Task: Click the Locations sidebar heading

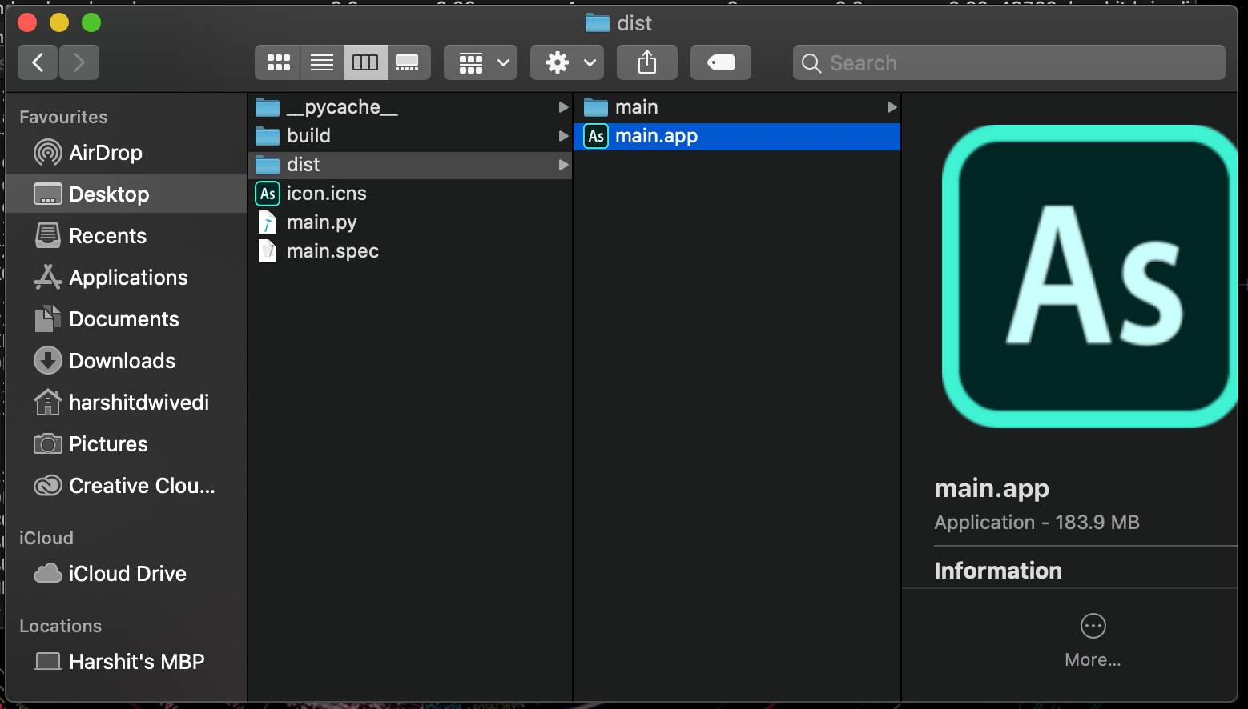Action: pos(61,626)
